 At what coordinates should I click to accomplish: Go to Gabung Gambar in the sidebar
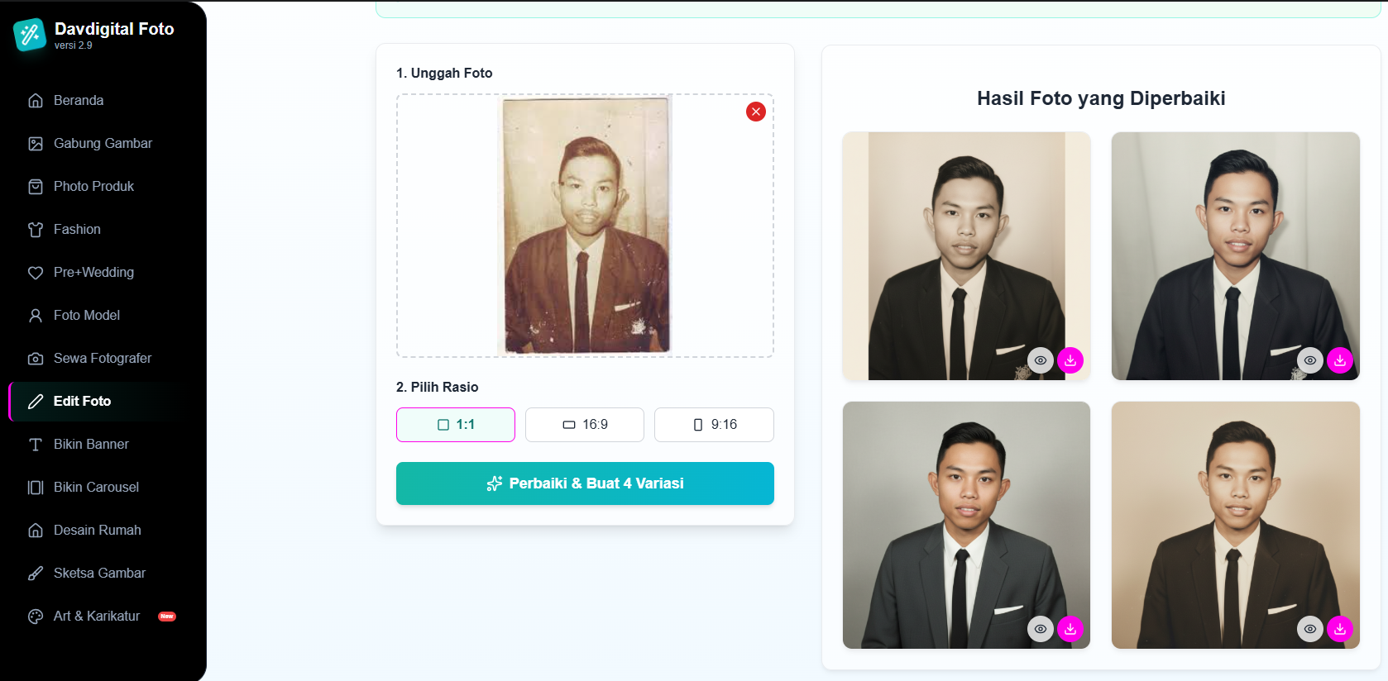click(103, 144)
